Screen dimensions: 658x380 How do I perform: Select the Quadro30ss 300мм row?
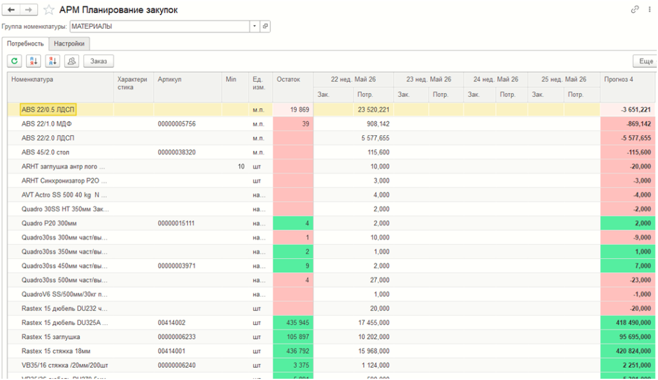click(332, 237)
